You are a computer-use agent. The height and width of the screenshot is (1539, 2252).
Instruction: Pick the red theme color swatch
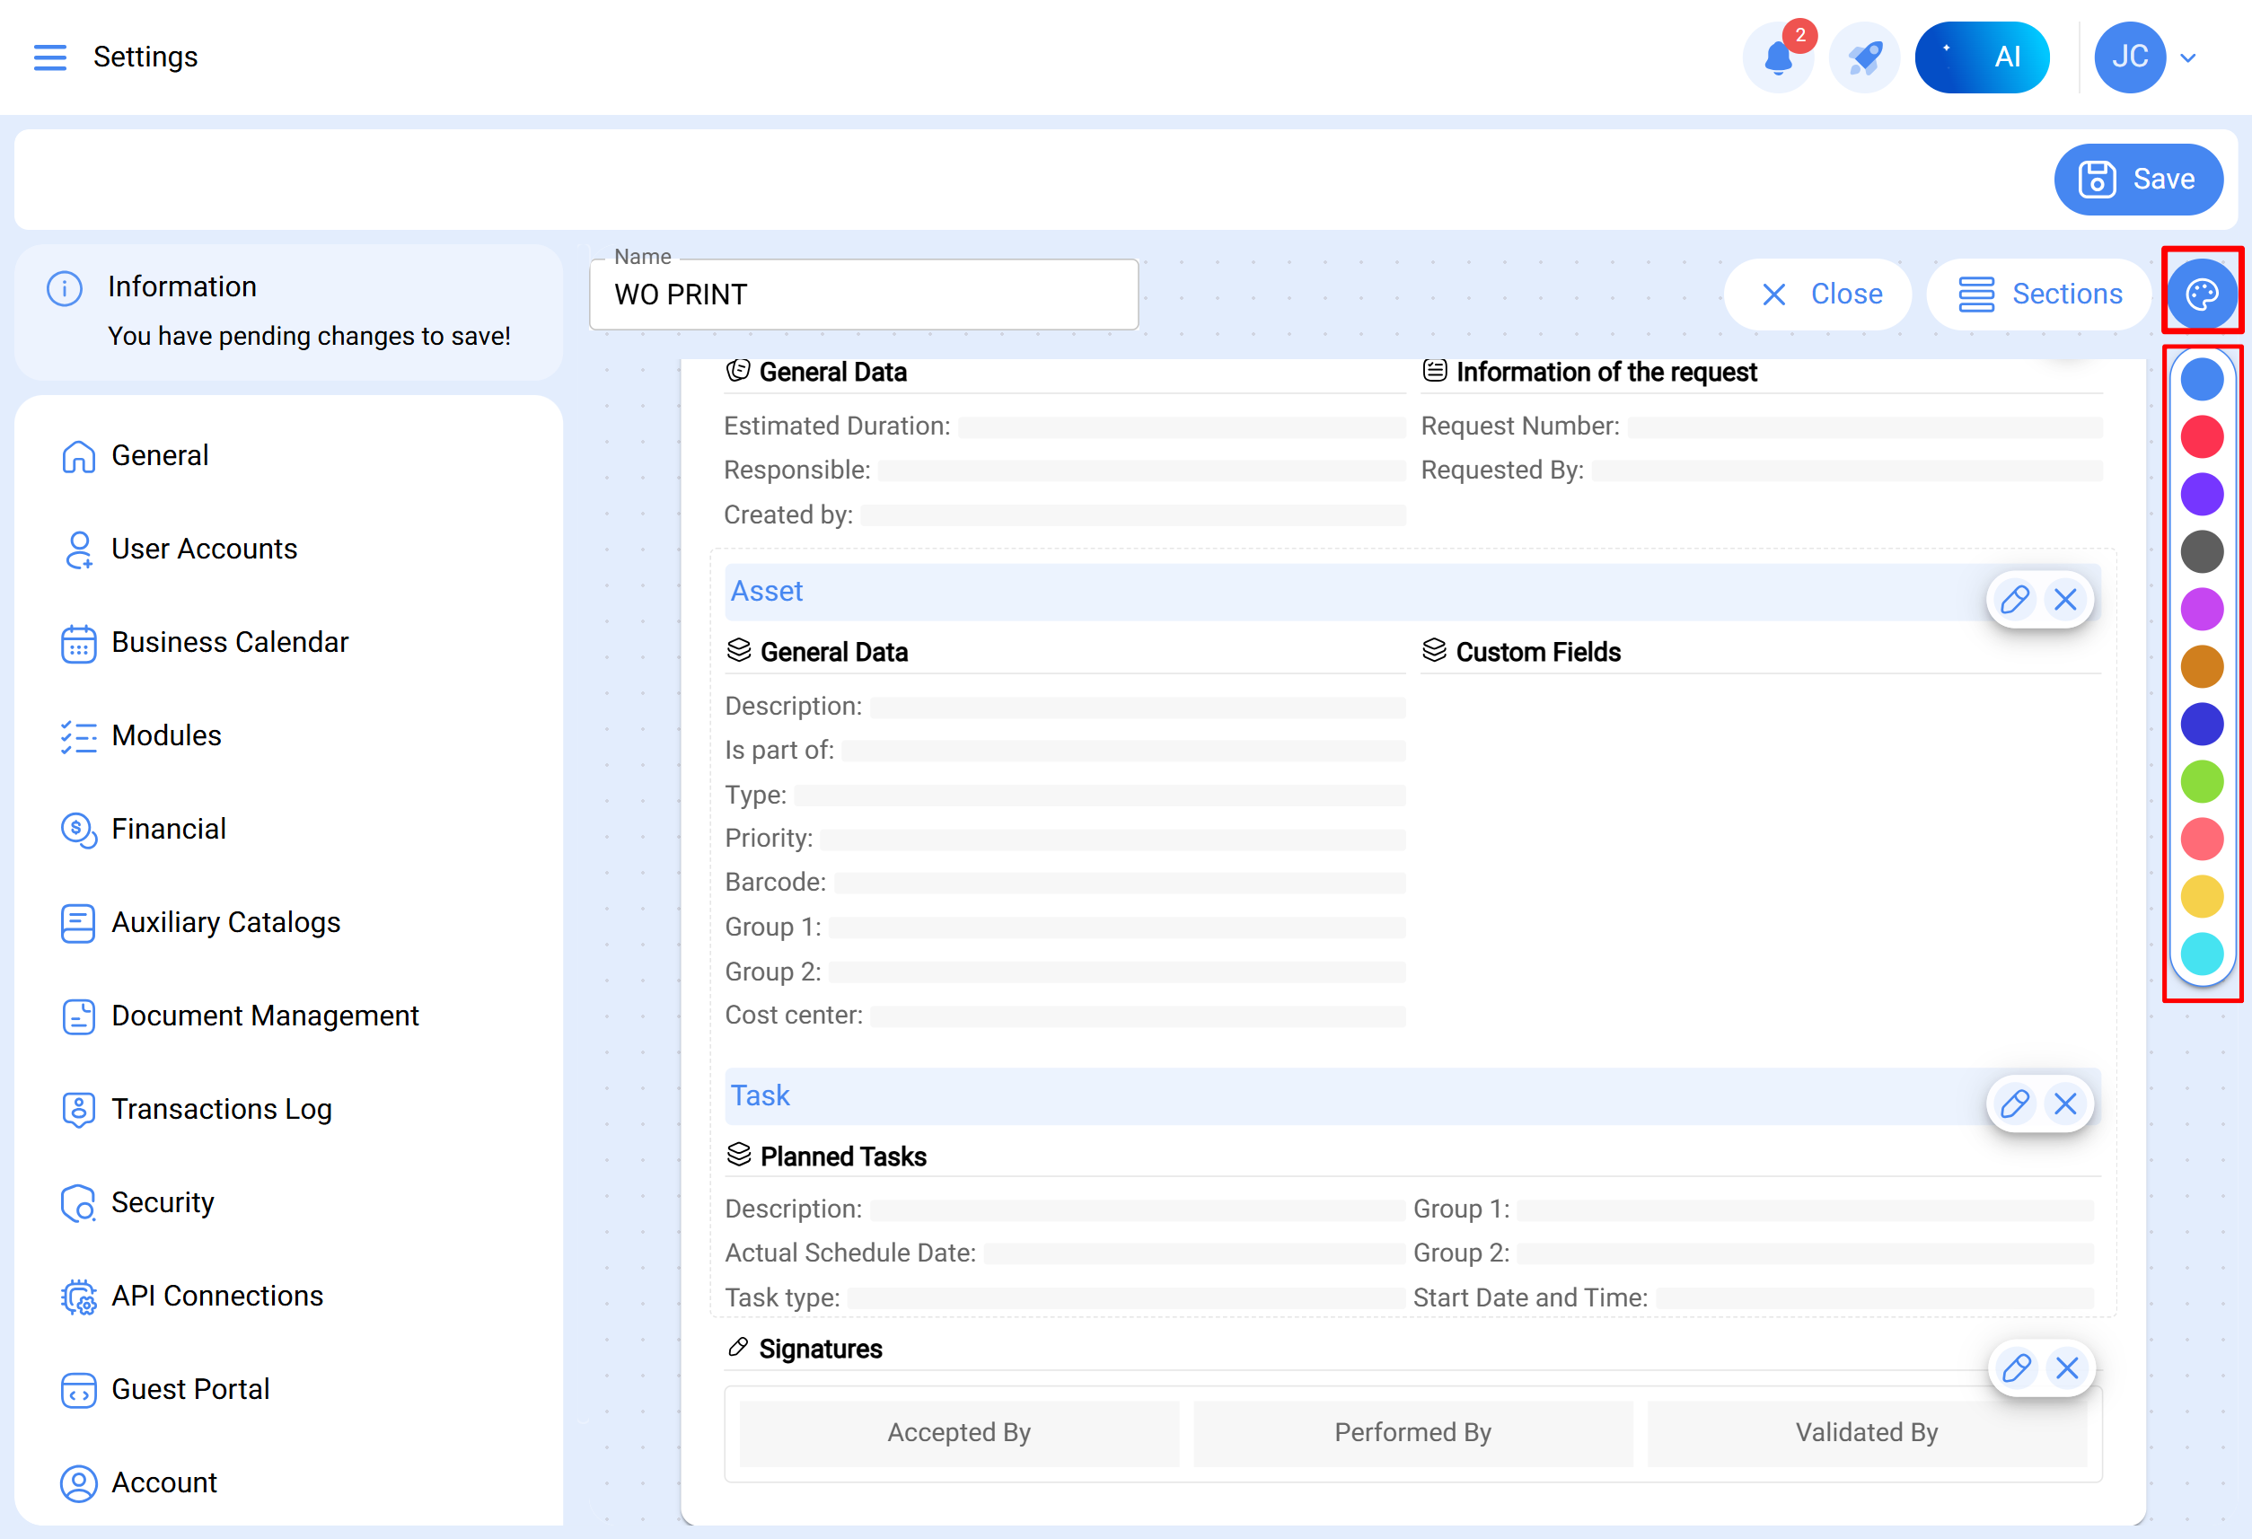(2202, 436)
